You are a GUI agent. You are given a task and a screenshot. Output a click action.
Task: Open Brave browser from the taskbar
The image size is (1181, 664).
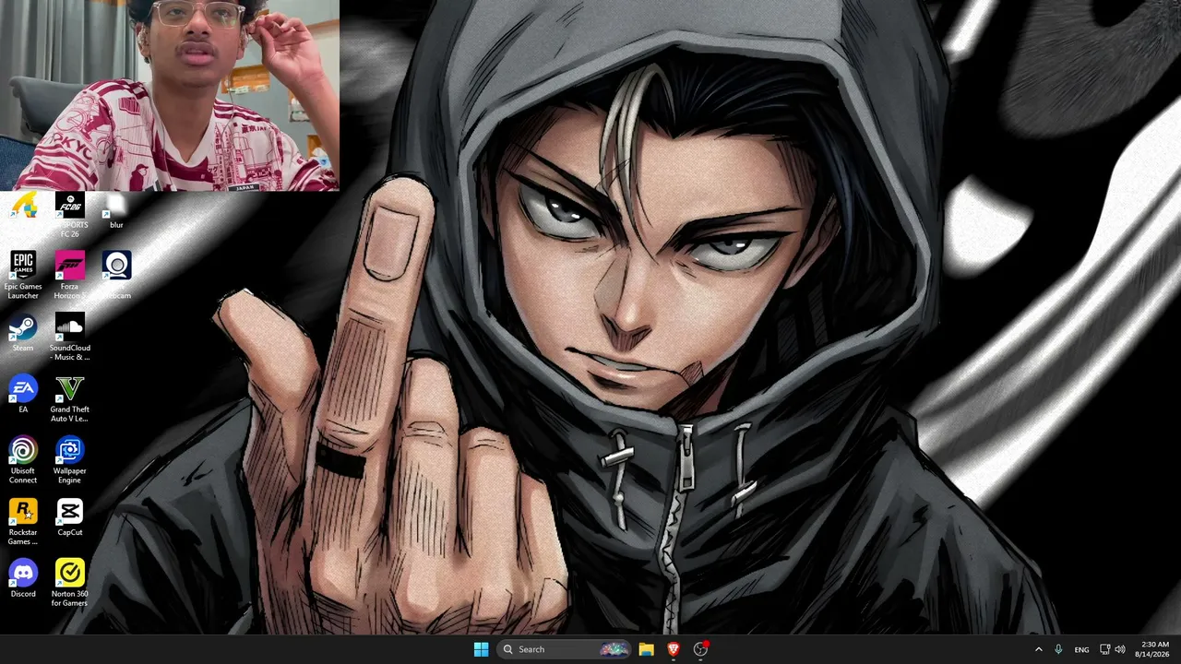[674, 649]
